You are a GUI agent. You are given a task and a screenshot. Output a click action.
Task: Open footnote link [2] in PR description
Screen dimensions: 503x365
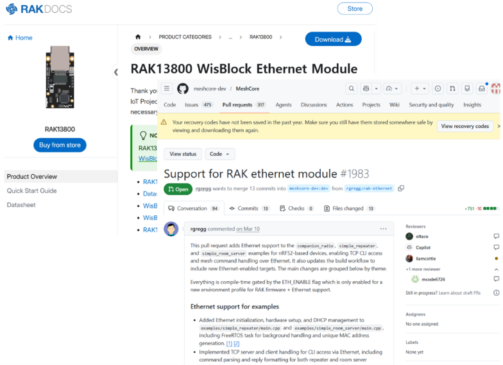(236, 343)
